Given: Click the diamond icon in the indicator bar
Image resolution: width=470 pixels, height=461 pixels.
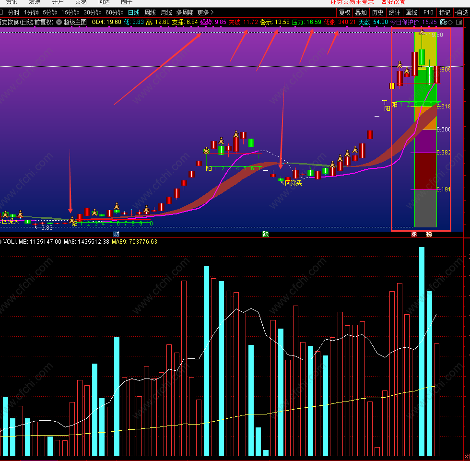Looking at the screenshot, I should coord(450,22).
